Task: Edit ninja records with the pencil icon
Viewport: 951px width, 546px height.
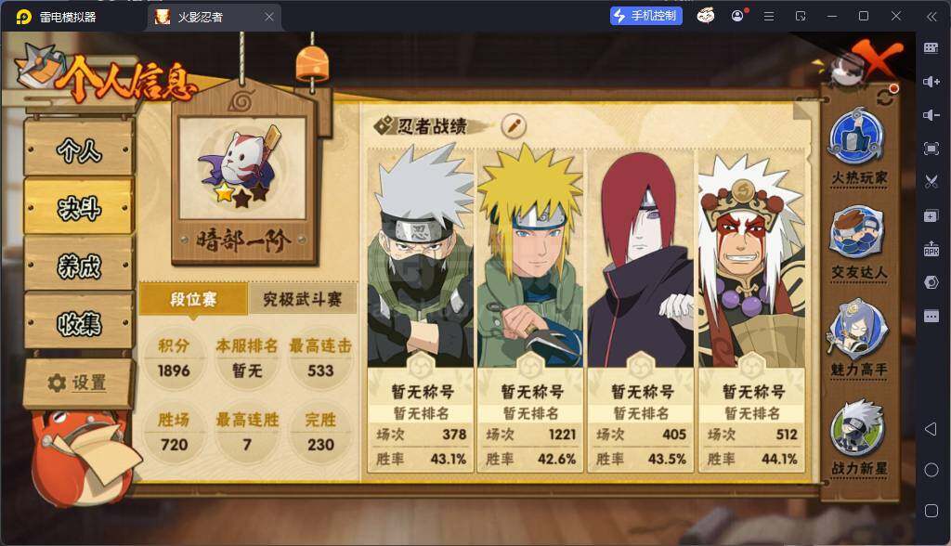Action: (514, 126)
